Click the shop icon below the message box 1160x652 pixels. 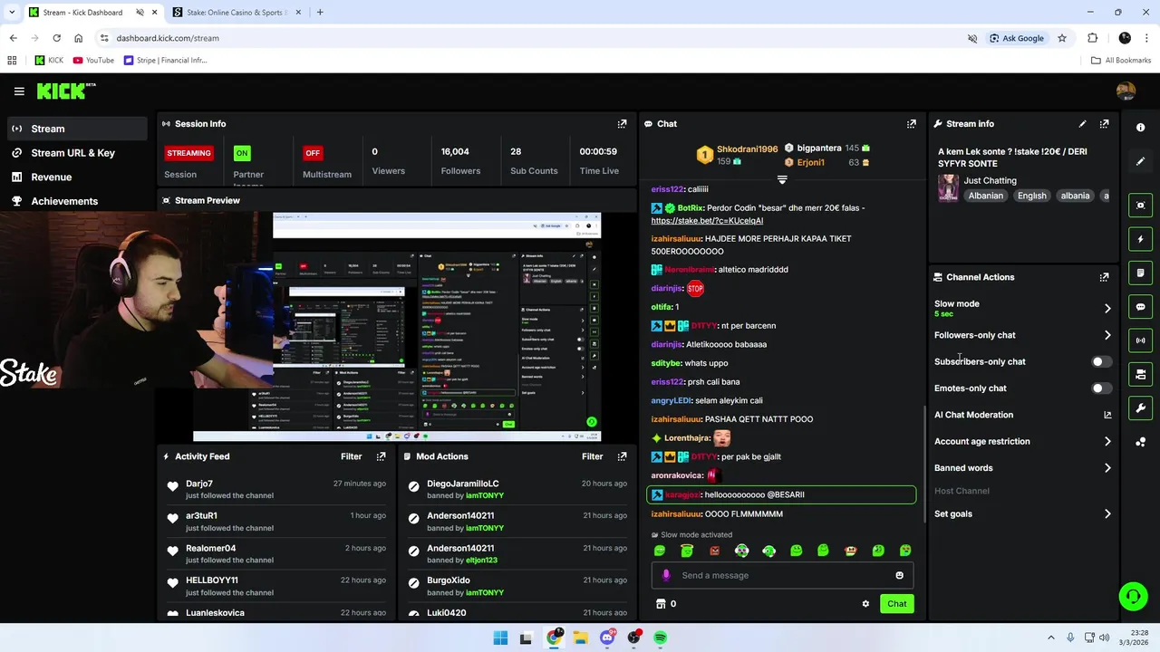click(661, 604)
